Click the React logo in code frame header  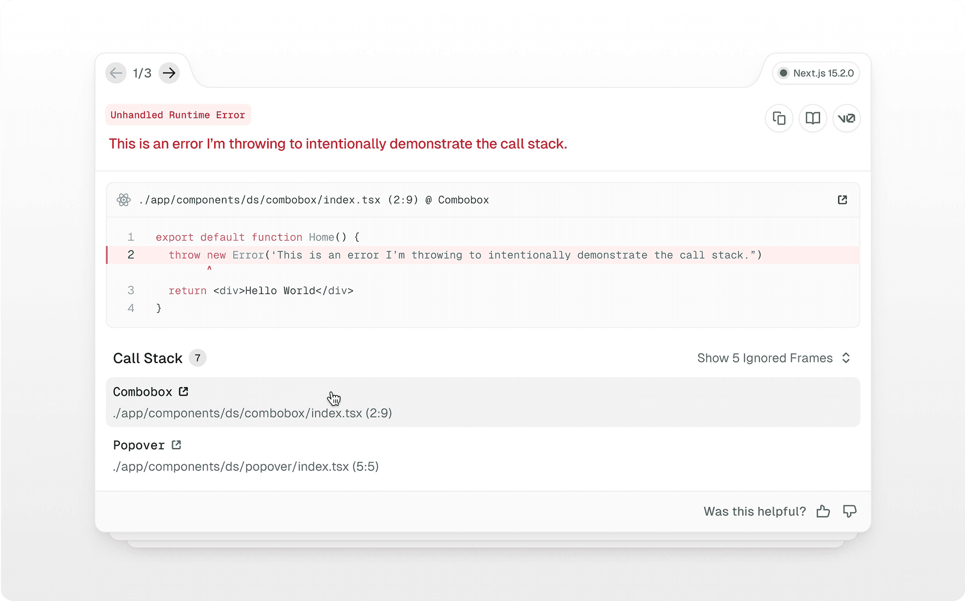(124, 200)
